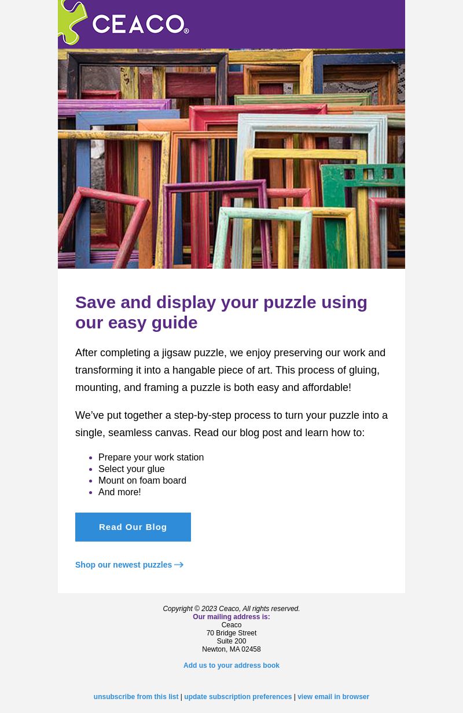Click the Save and display your puzzle heading

click(222, 312)
